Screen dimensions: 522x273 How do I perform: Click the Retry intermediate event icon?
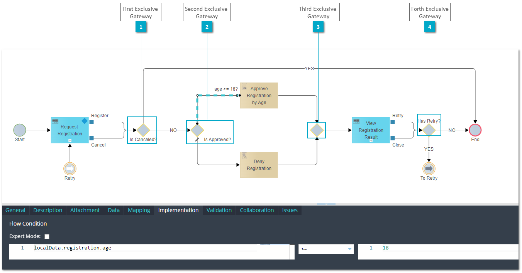pos(70,169)
